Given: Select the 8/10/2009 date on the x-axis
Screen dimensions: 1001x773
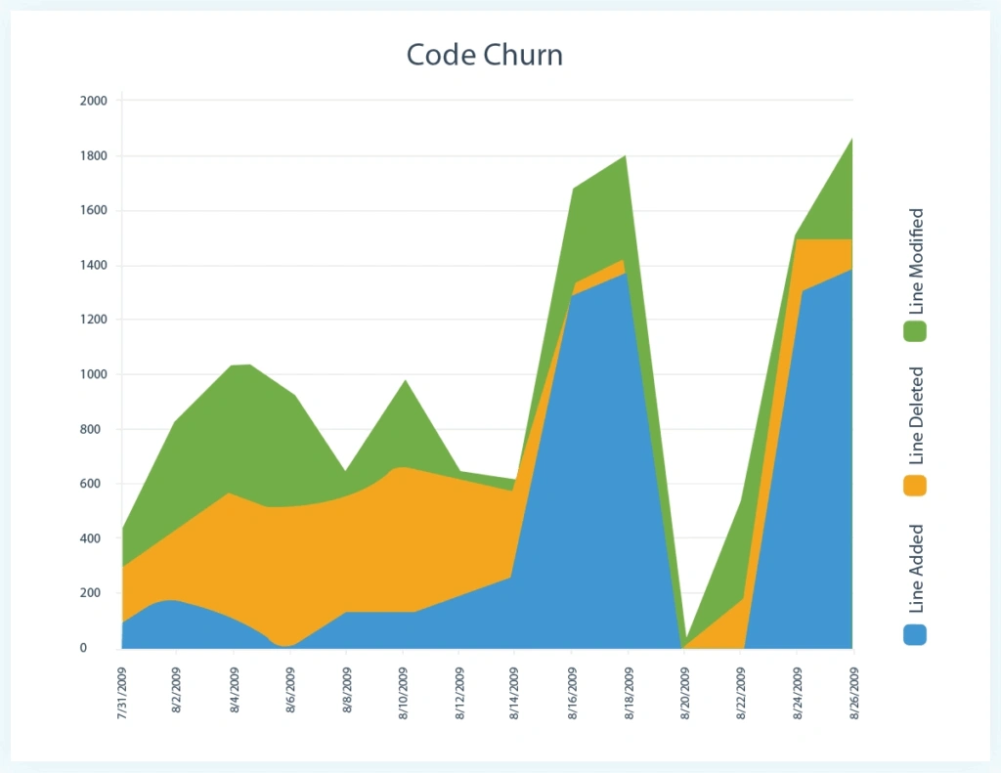Looking at the screenshot, I should [405, 693].
